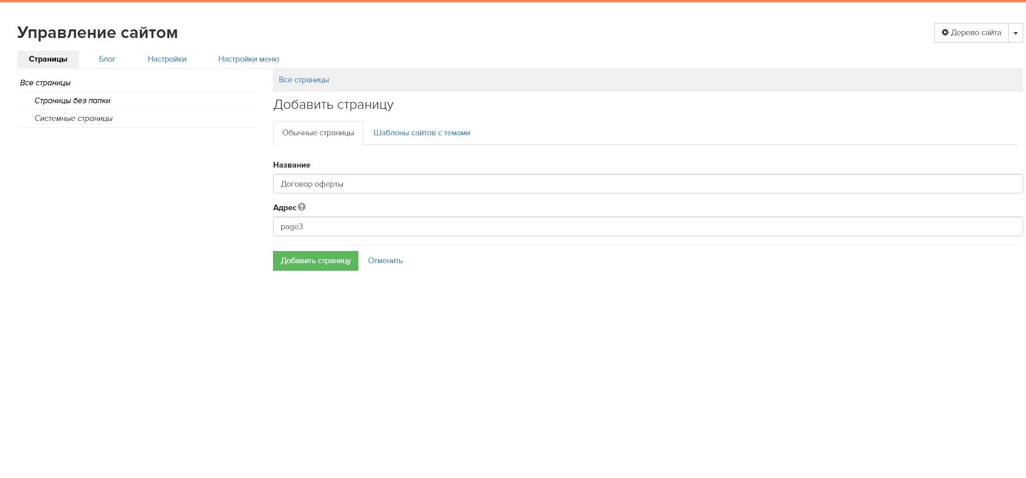The width and height of the screenshot is (1026, 478).
Task: Click the gear icon on Дерево сайта button
Action: point(945,33)
